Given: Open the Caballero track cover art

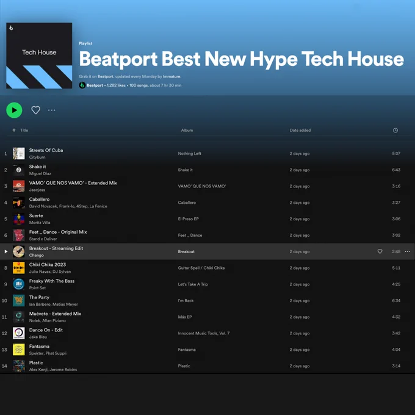Looking at the screenshot, I should pos(19,203).
